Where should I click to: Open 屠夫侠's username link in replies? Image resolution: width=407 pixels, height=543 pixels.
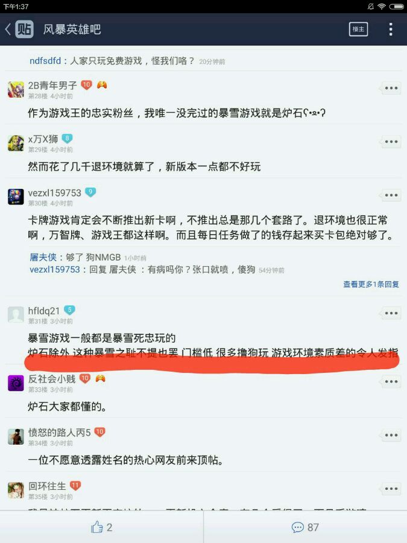[x=43, y=257]
